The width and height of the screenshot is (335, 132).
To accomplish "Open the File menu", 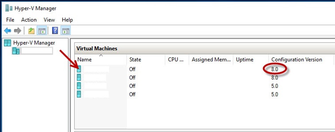I will pos(10,20).
